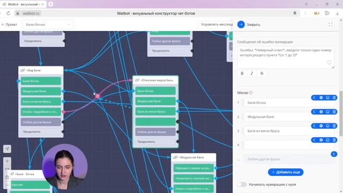Insert emoji for menu item 4
The image size is (343, 193).
click(x=327, y=140)
